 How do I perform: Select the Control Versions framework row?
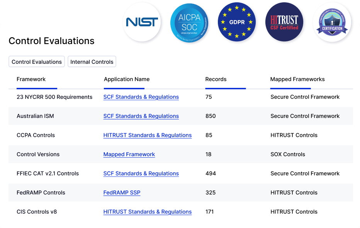coord(38,154)
